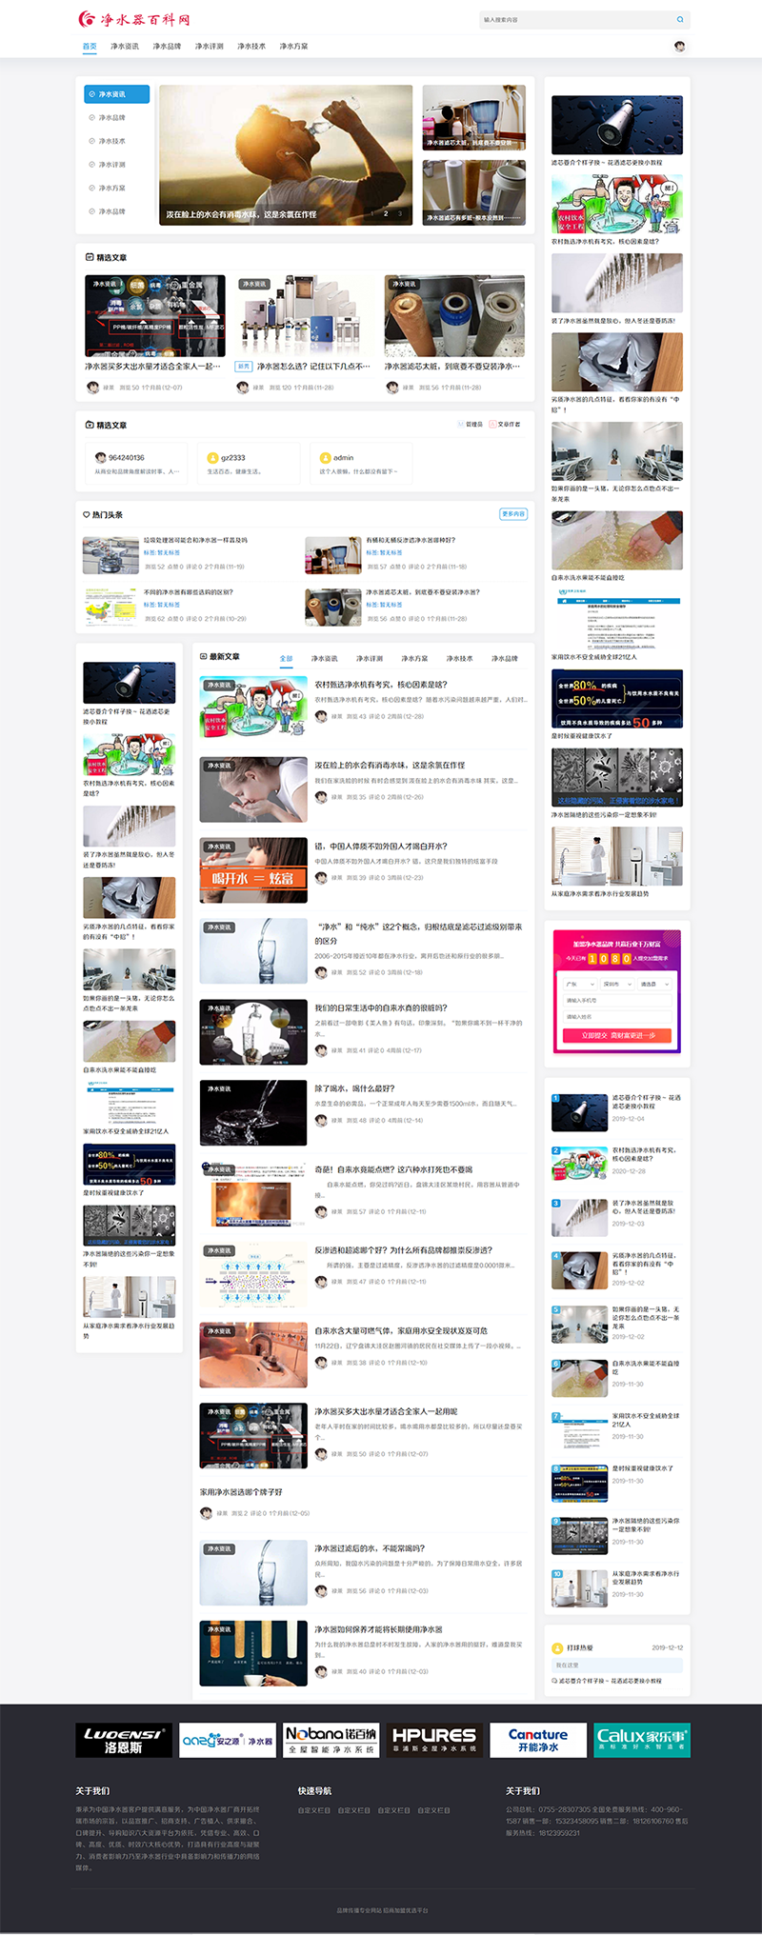Select 净水技术 in the left category list
762x1935 pixels.
[111, 141]
